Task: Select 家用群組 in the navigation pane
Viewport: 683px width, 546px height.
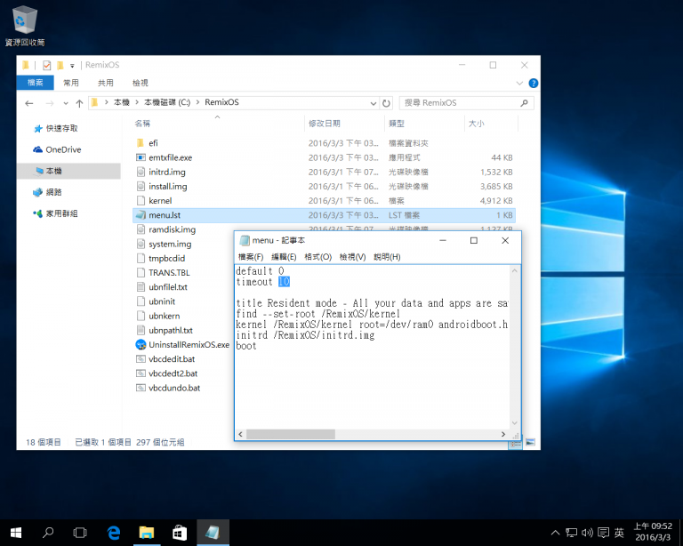Action: click(x=61, y=213)
